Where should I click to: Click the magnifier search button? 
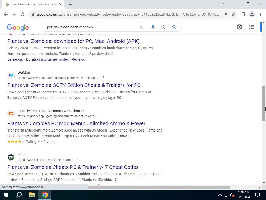pyautogui.click(x=174, y=27)
